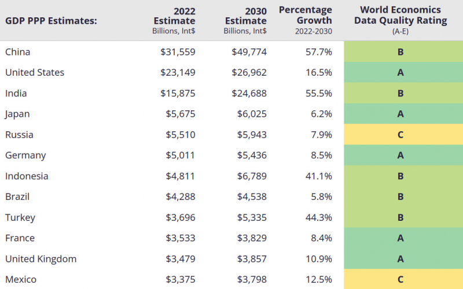
Task: Select India's 2022 estimate $15,875
Action: tap(178, 94)
